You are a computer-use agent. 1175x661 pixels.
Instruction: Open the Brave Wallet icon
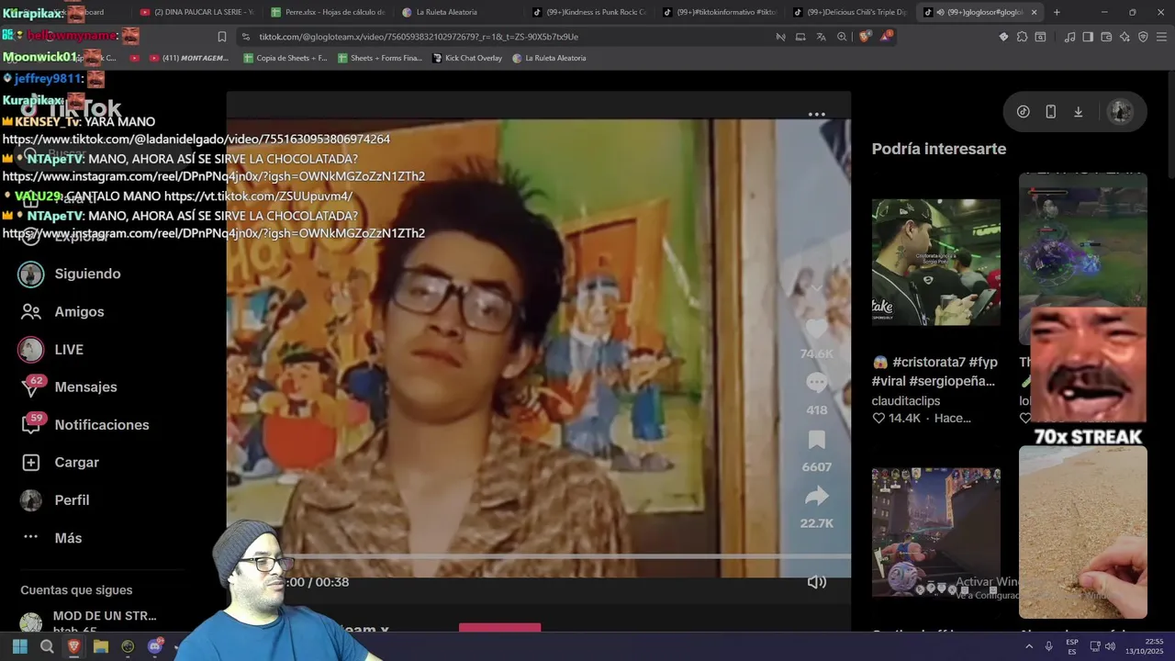point(1106,37)
